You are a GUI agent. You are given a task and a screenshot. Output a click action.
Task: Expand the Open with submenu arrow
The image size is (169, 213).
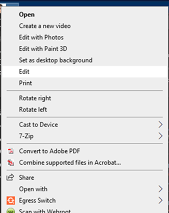(x=160, y=189)
